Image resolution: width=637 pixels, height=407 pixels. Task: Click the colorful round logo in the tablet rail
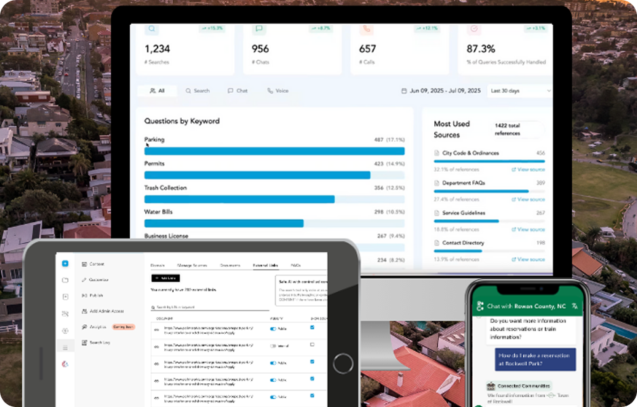[x=65, y=364]
